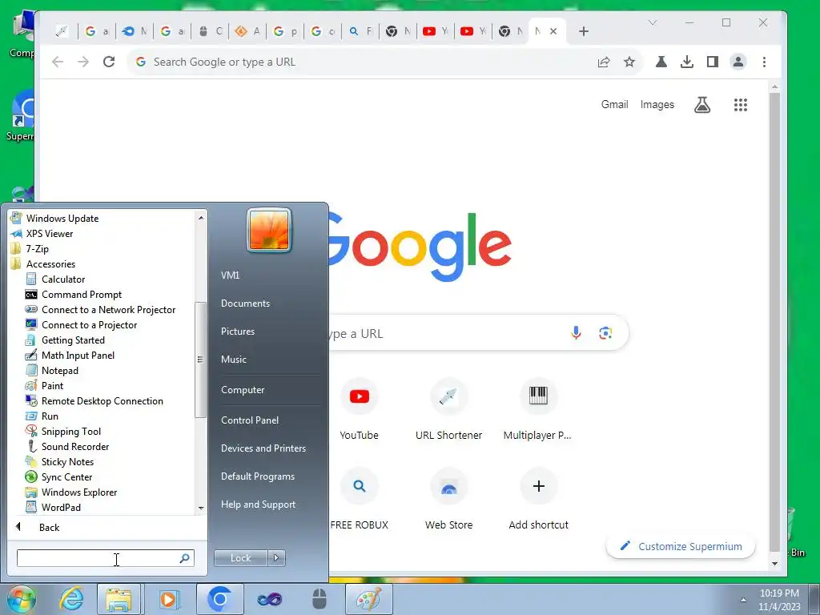Click the share page icon in address bar
The image size is (820, 615).
click(x=604, y=62)
